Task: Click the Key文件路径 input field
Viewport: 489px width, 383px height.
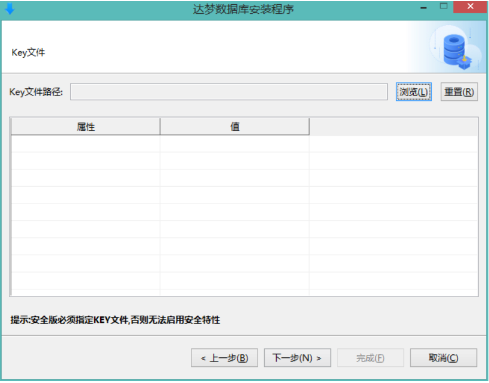Action: point(229,92)
